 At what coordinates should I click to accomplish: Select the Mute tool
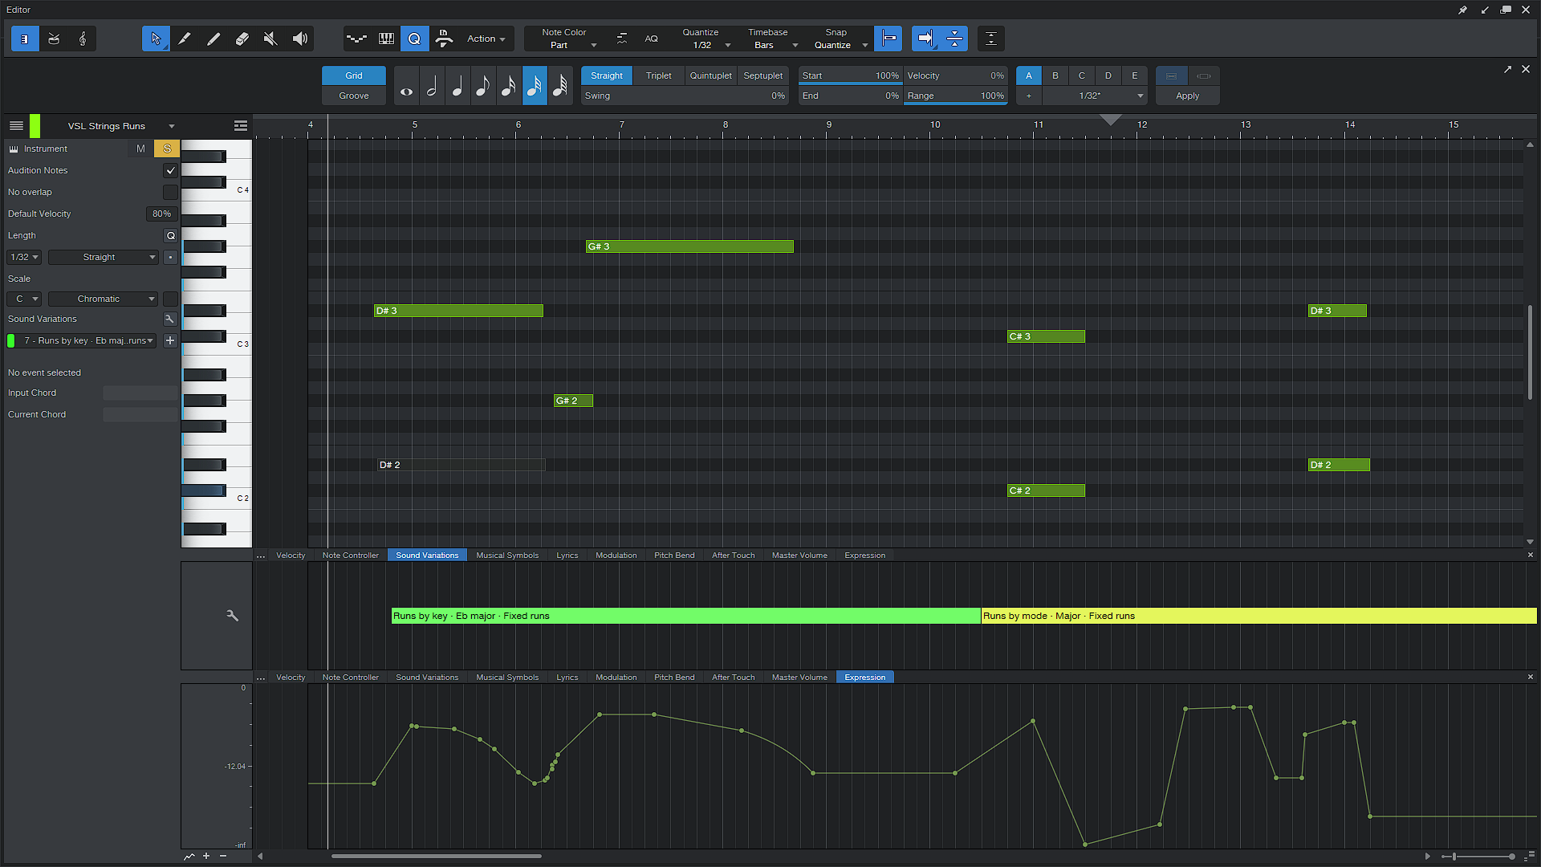coord(270,39)
